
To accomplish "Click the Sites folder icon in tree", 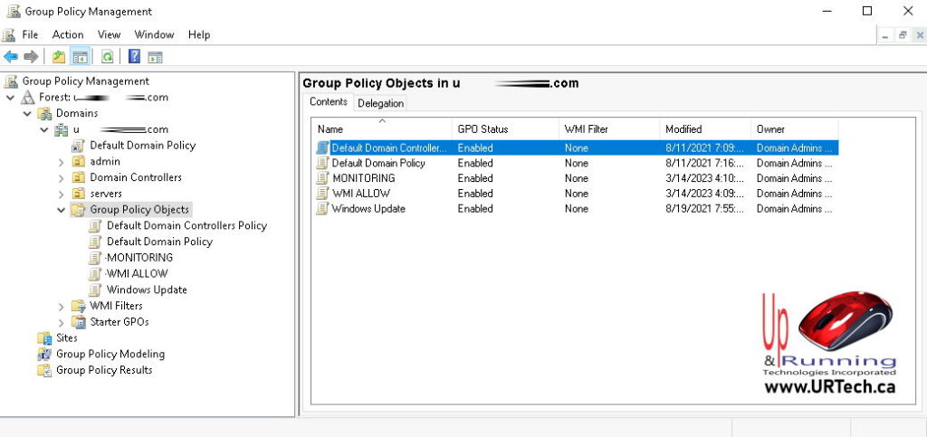I will (44, 337).
